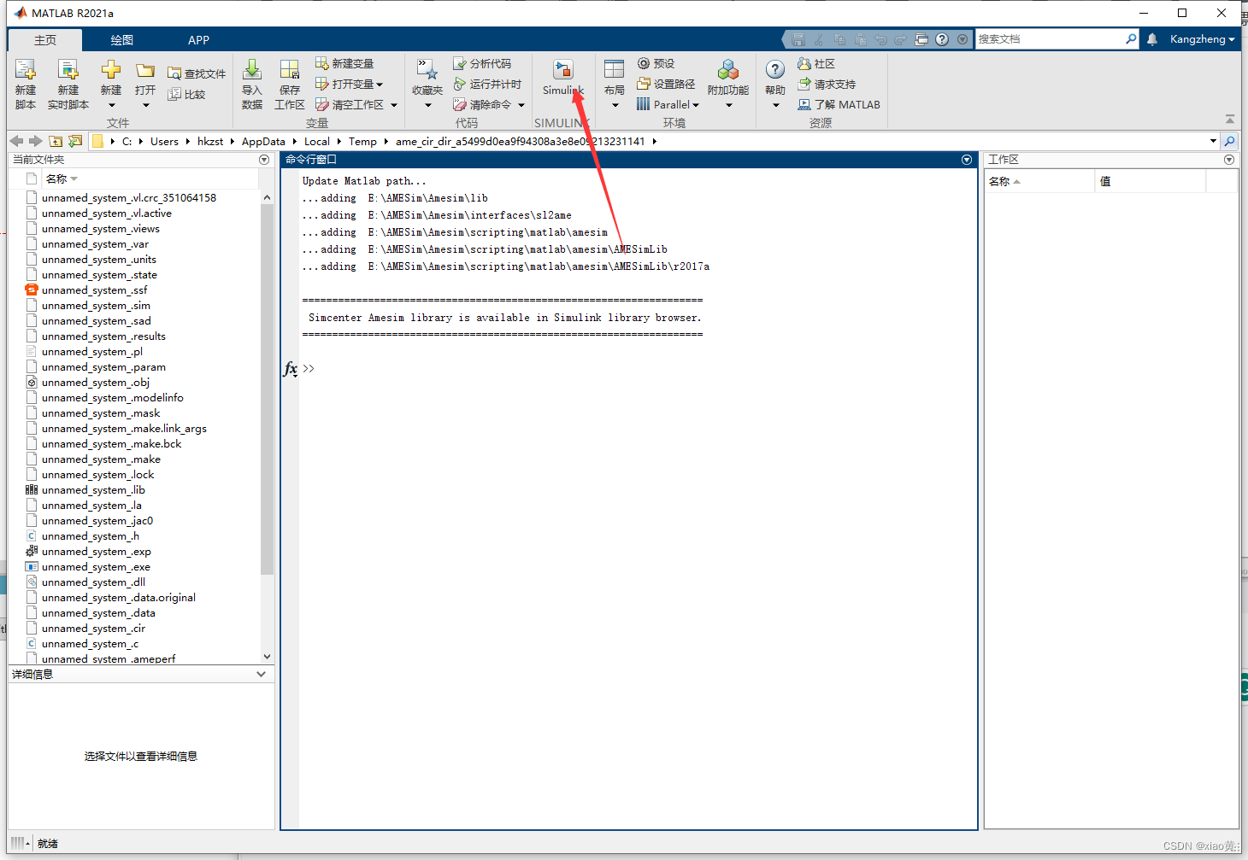Viewport: 1248px width, 860px height.
Task: Open 工作区 panel actions menu
Action: coord(1229,160)
